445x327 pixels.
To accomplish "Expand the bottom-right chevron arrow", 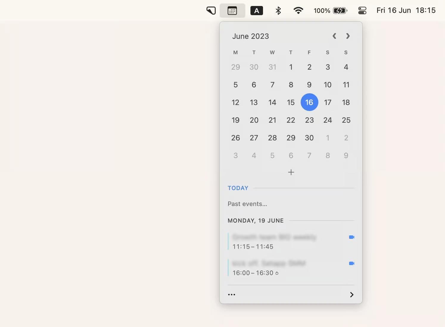I will 351,295.
